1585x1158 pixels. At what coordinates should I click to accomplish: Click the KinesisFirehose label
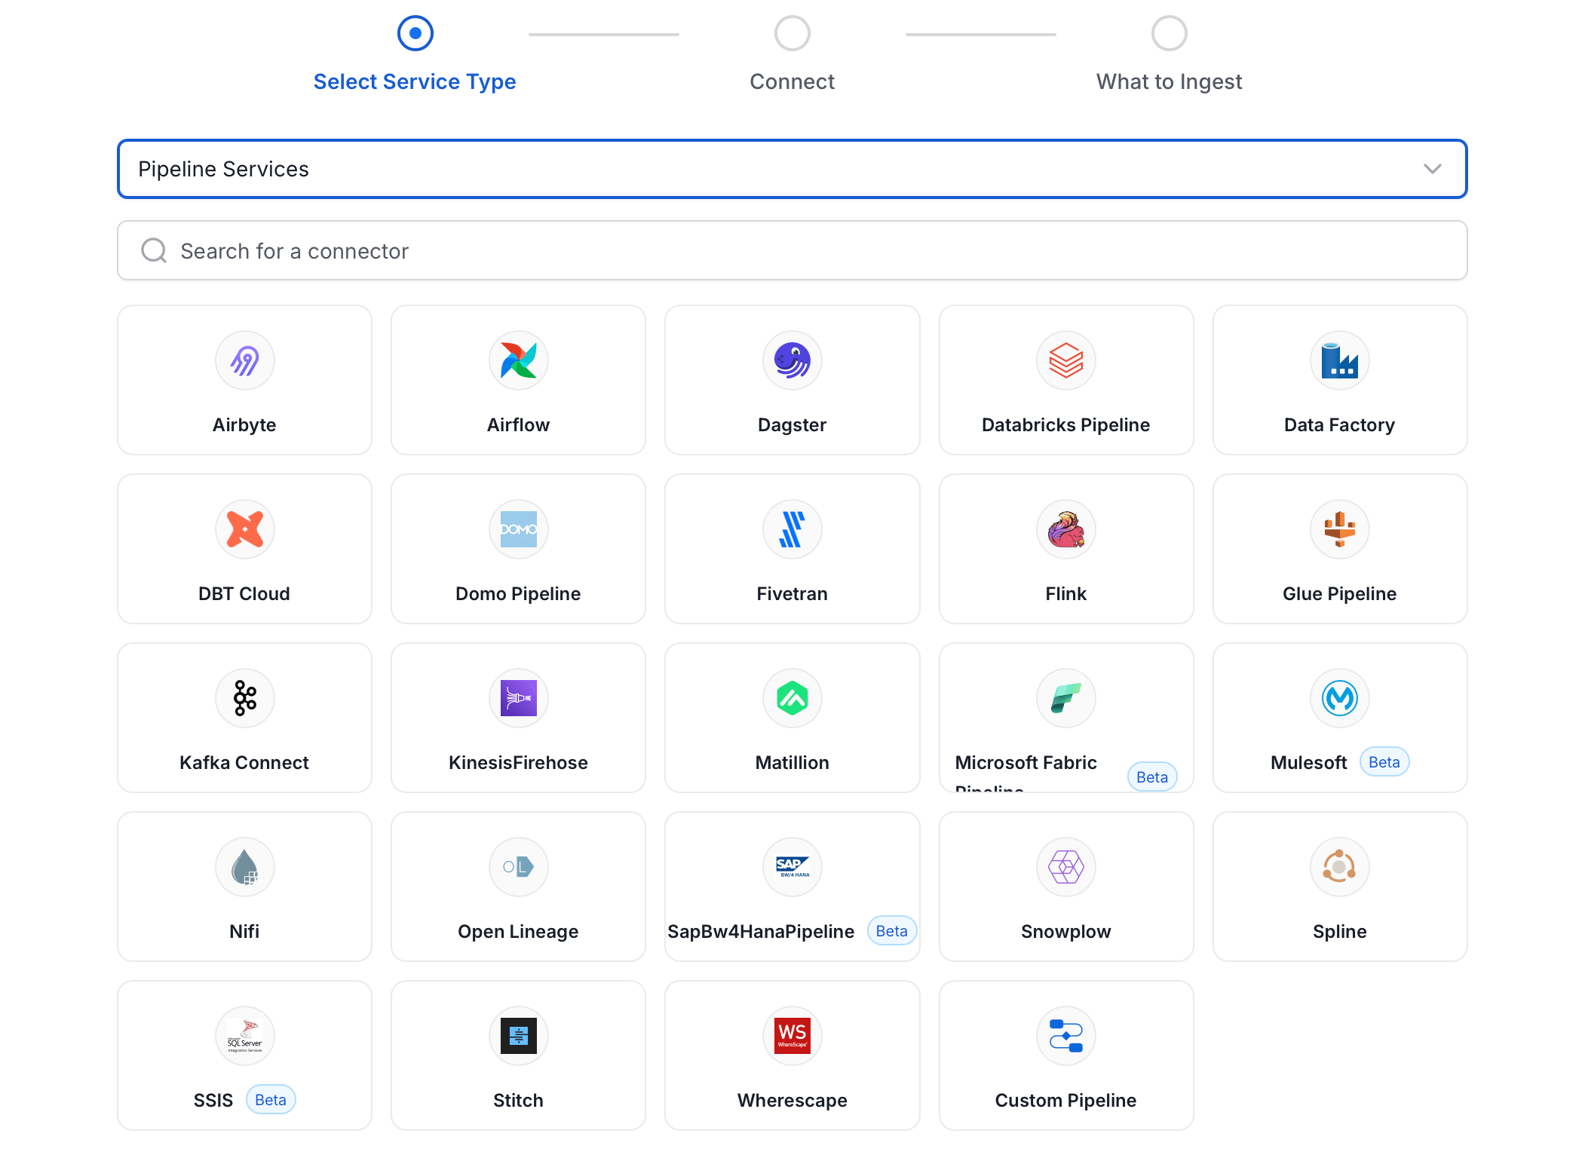(x=518, y=763)
